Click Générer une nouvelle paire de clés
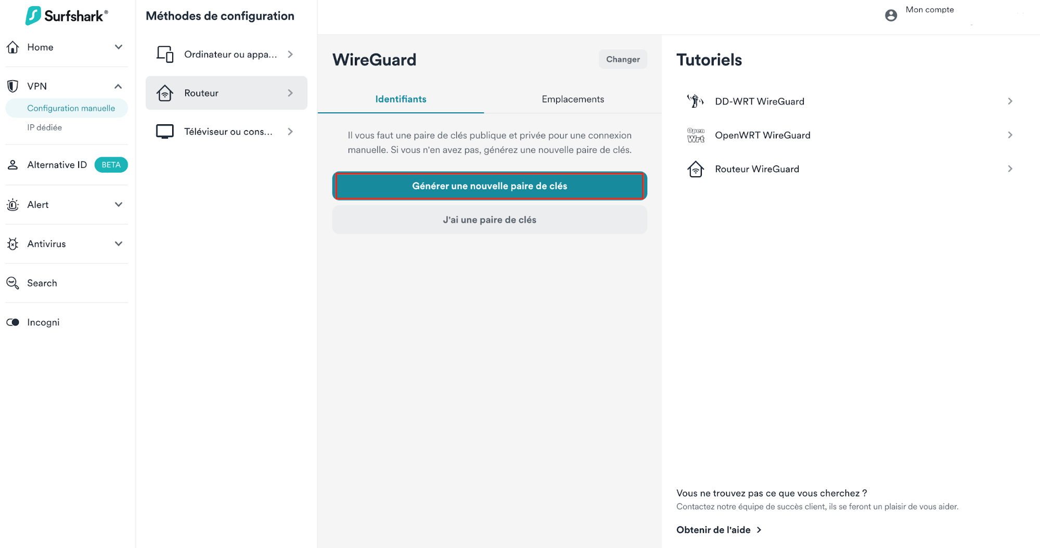The width and height of the screenshot is (1040, 548). 490,186
